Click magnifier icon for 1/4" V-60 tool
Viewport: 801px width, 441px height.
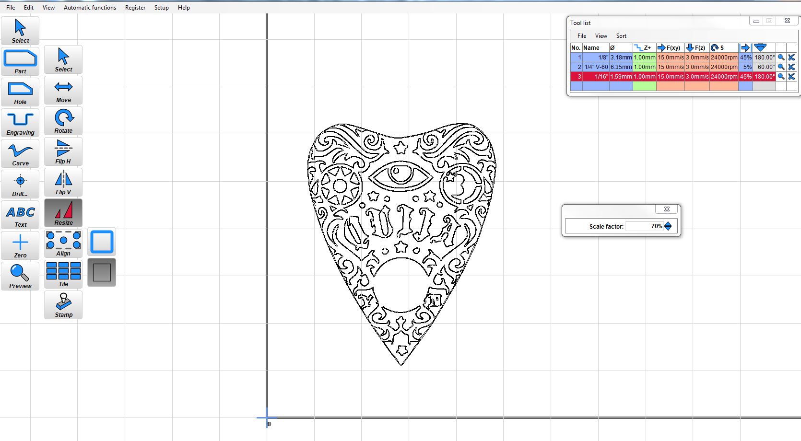(781, 67)
